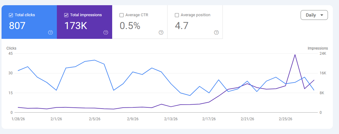
Task: Enable the Average position checkbox
Action: pos(177,15)
